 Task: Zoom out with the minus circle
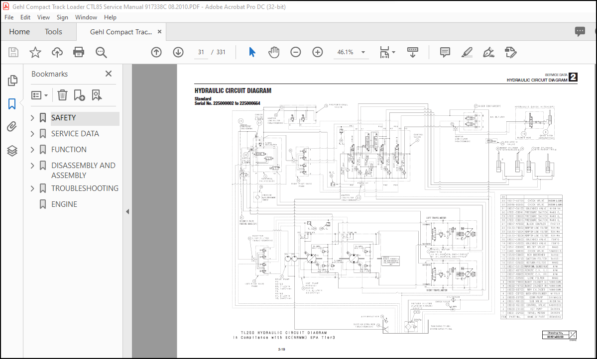[295, 52]
